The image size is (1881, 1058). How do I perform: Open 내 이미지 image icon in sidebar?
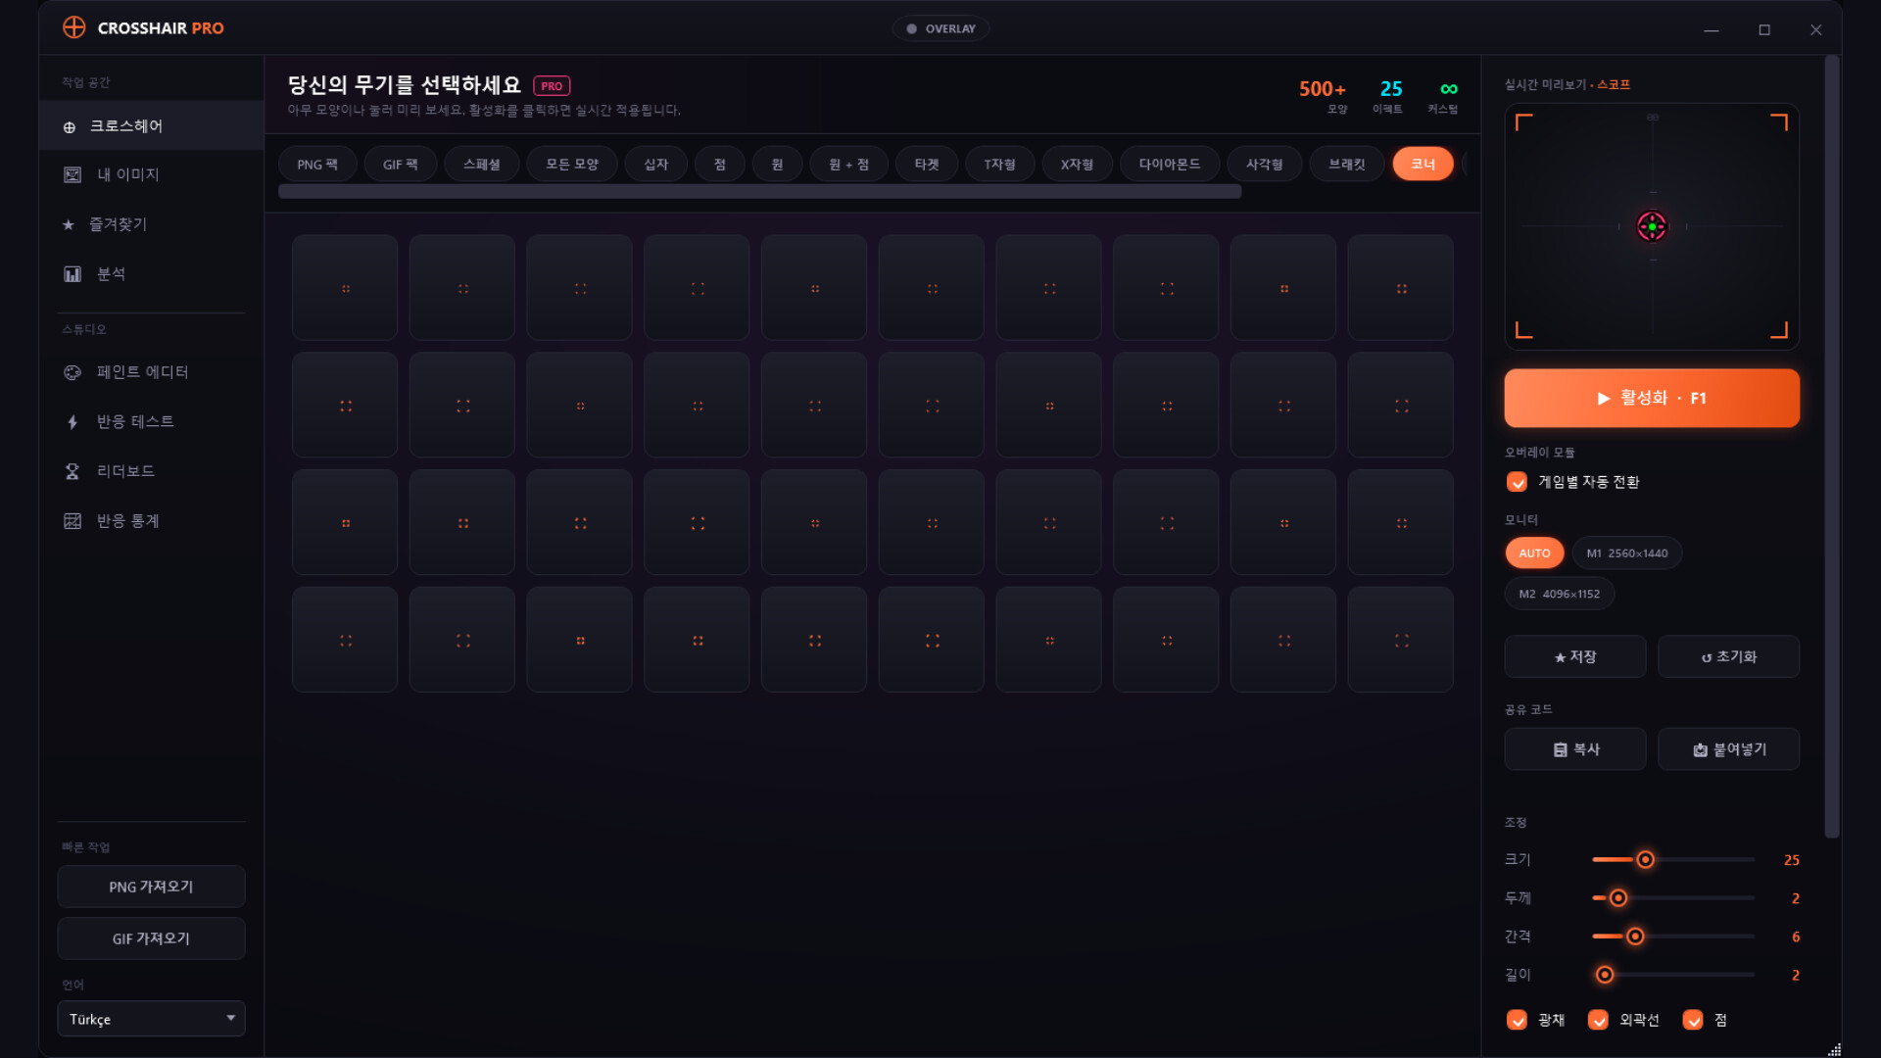point(72,174)
